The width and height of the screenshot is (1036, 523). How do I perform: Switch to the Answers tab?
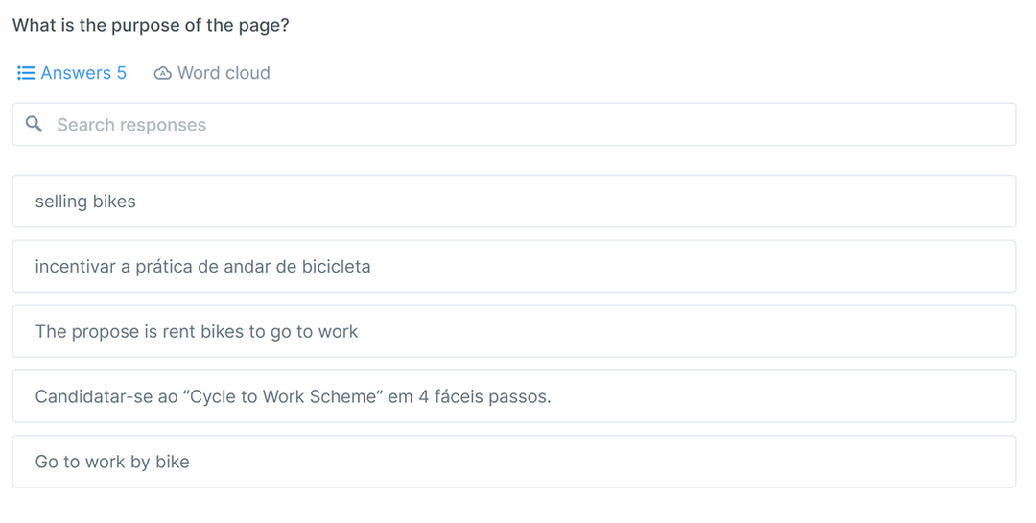[x=73, y=73]
